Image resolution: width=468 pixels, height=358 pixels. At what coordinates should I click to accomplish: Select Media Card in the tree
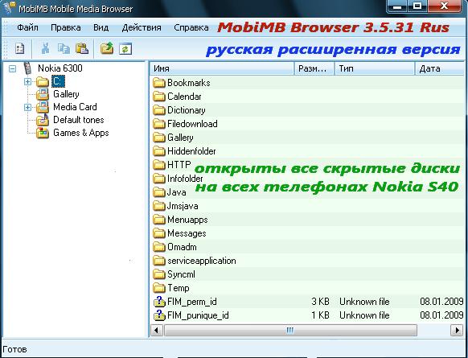tap(75, 107)
